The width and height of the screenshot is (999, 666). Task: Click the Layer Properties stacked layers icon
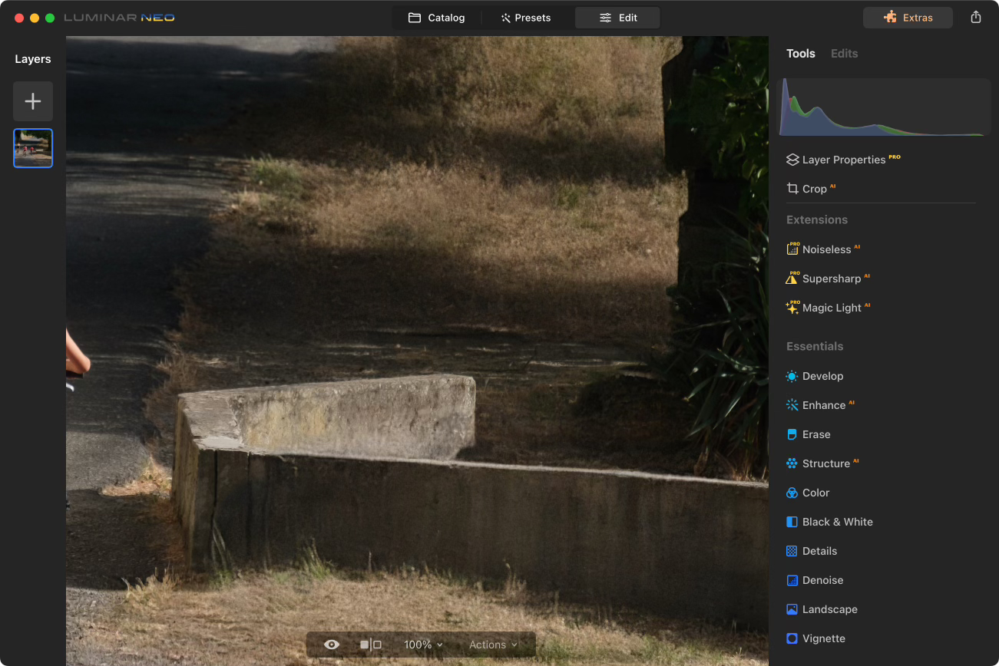point(792,160)
